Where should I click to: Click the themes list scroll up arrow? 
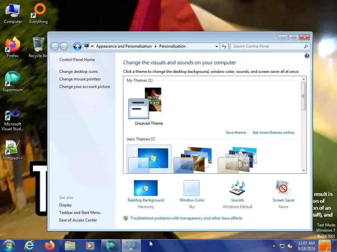coord(304,79)
